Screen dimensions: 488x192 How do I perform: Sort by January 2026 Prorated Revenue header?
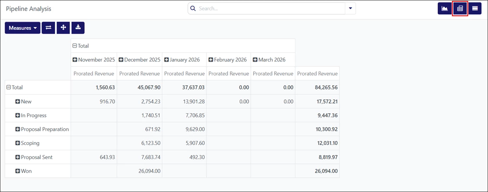pos(184,74)
